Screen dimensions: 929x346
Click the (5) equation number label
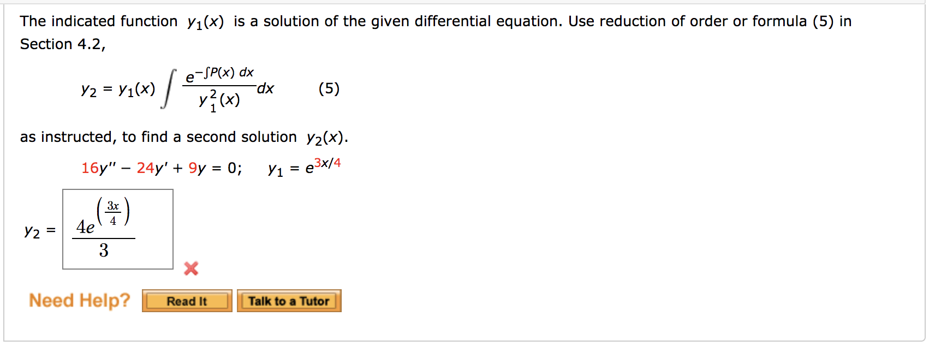(x=329, y=88)
